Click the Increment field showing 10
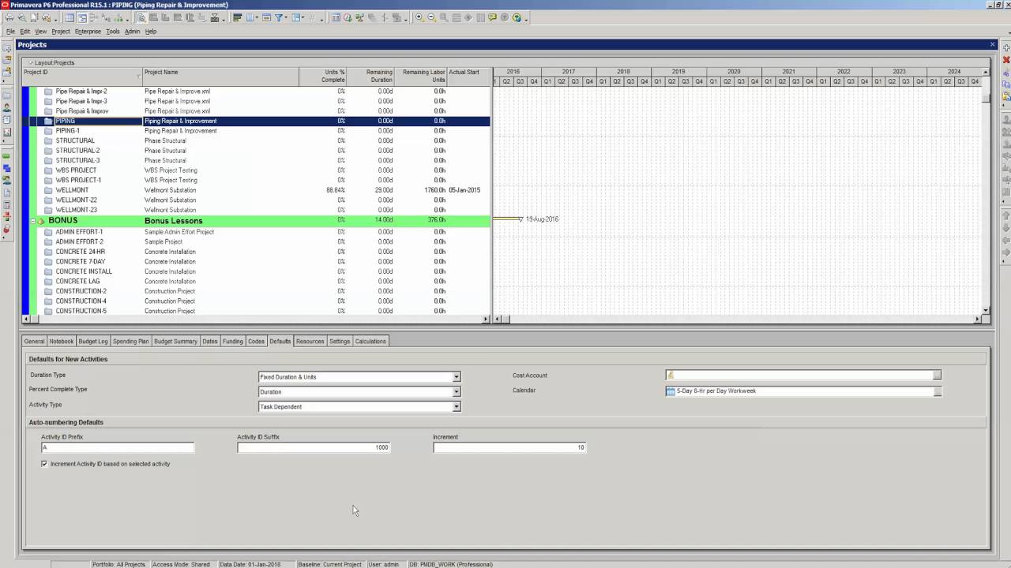The height and width of the screenshot is (568, 1011). pos(509,447)
